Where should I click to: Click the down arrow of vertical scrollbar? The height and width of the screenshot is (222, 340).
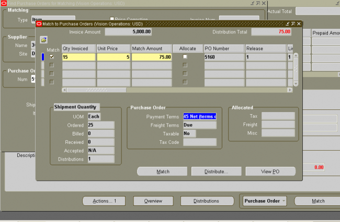point(296,83)
